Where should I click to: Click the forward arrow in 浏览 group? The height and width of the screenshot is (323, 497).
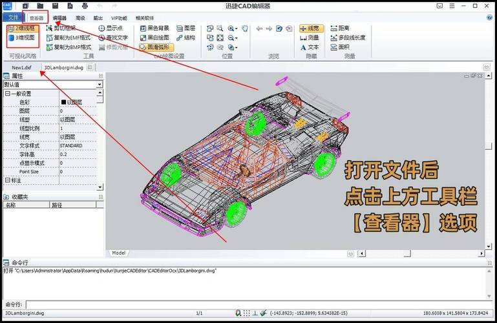[x=269, y=28]
